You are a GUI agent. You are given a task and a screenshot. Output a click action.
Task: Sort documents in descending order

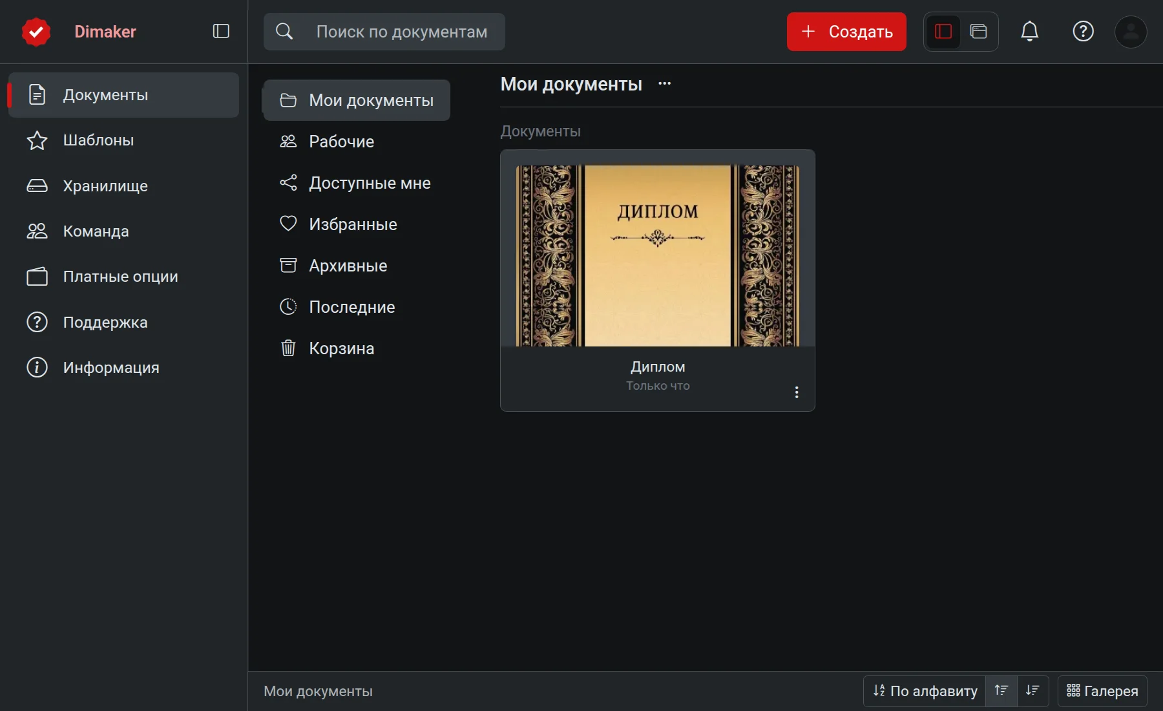1032,691
